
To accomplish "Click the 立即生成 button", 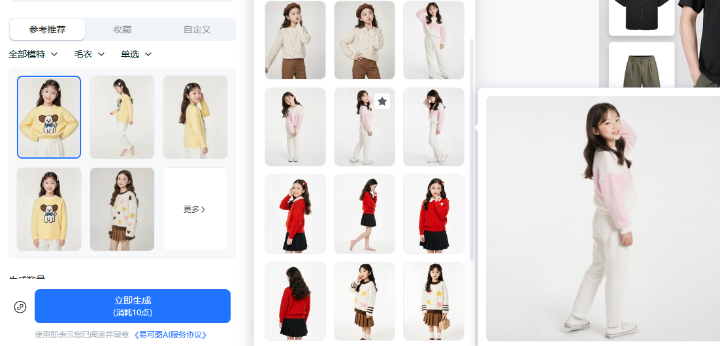I will (x=133, y=306).
